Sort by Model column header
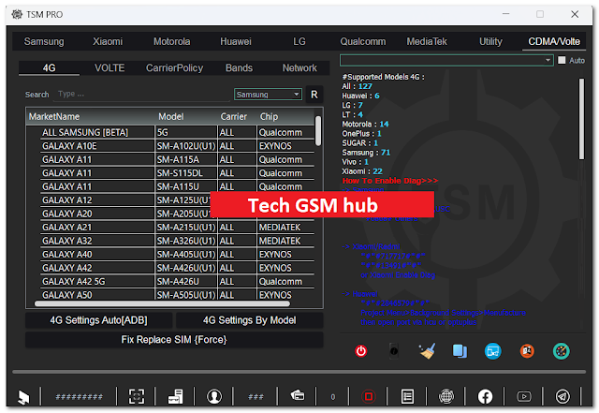This screenshot has width=599, height=413. 187,116
